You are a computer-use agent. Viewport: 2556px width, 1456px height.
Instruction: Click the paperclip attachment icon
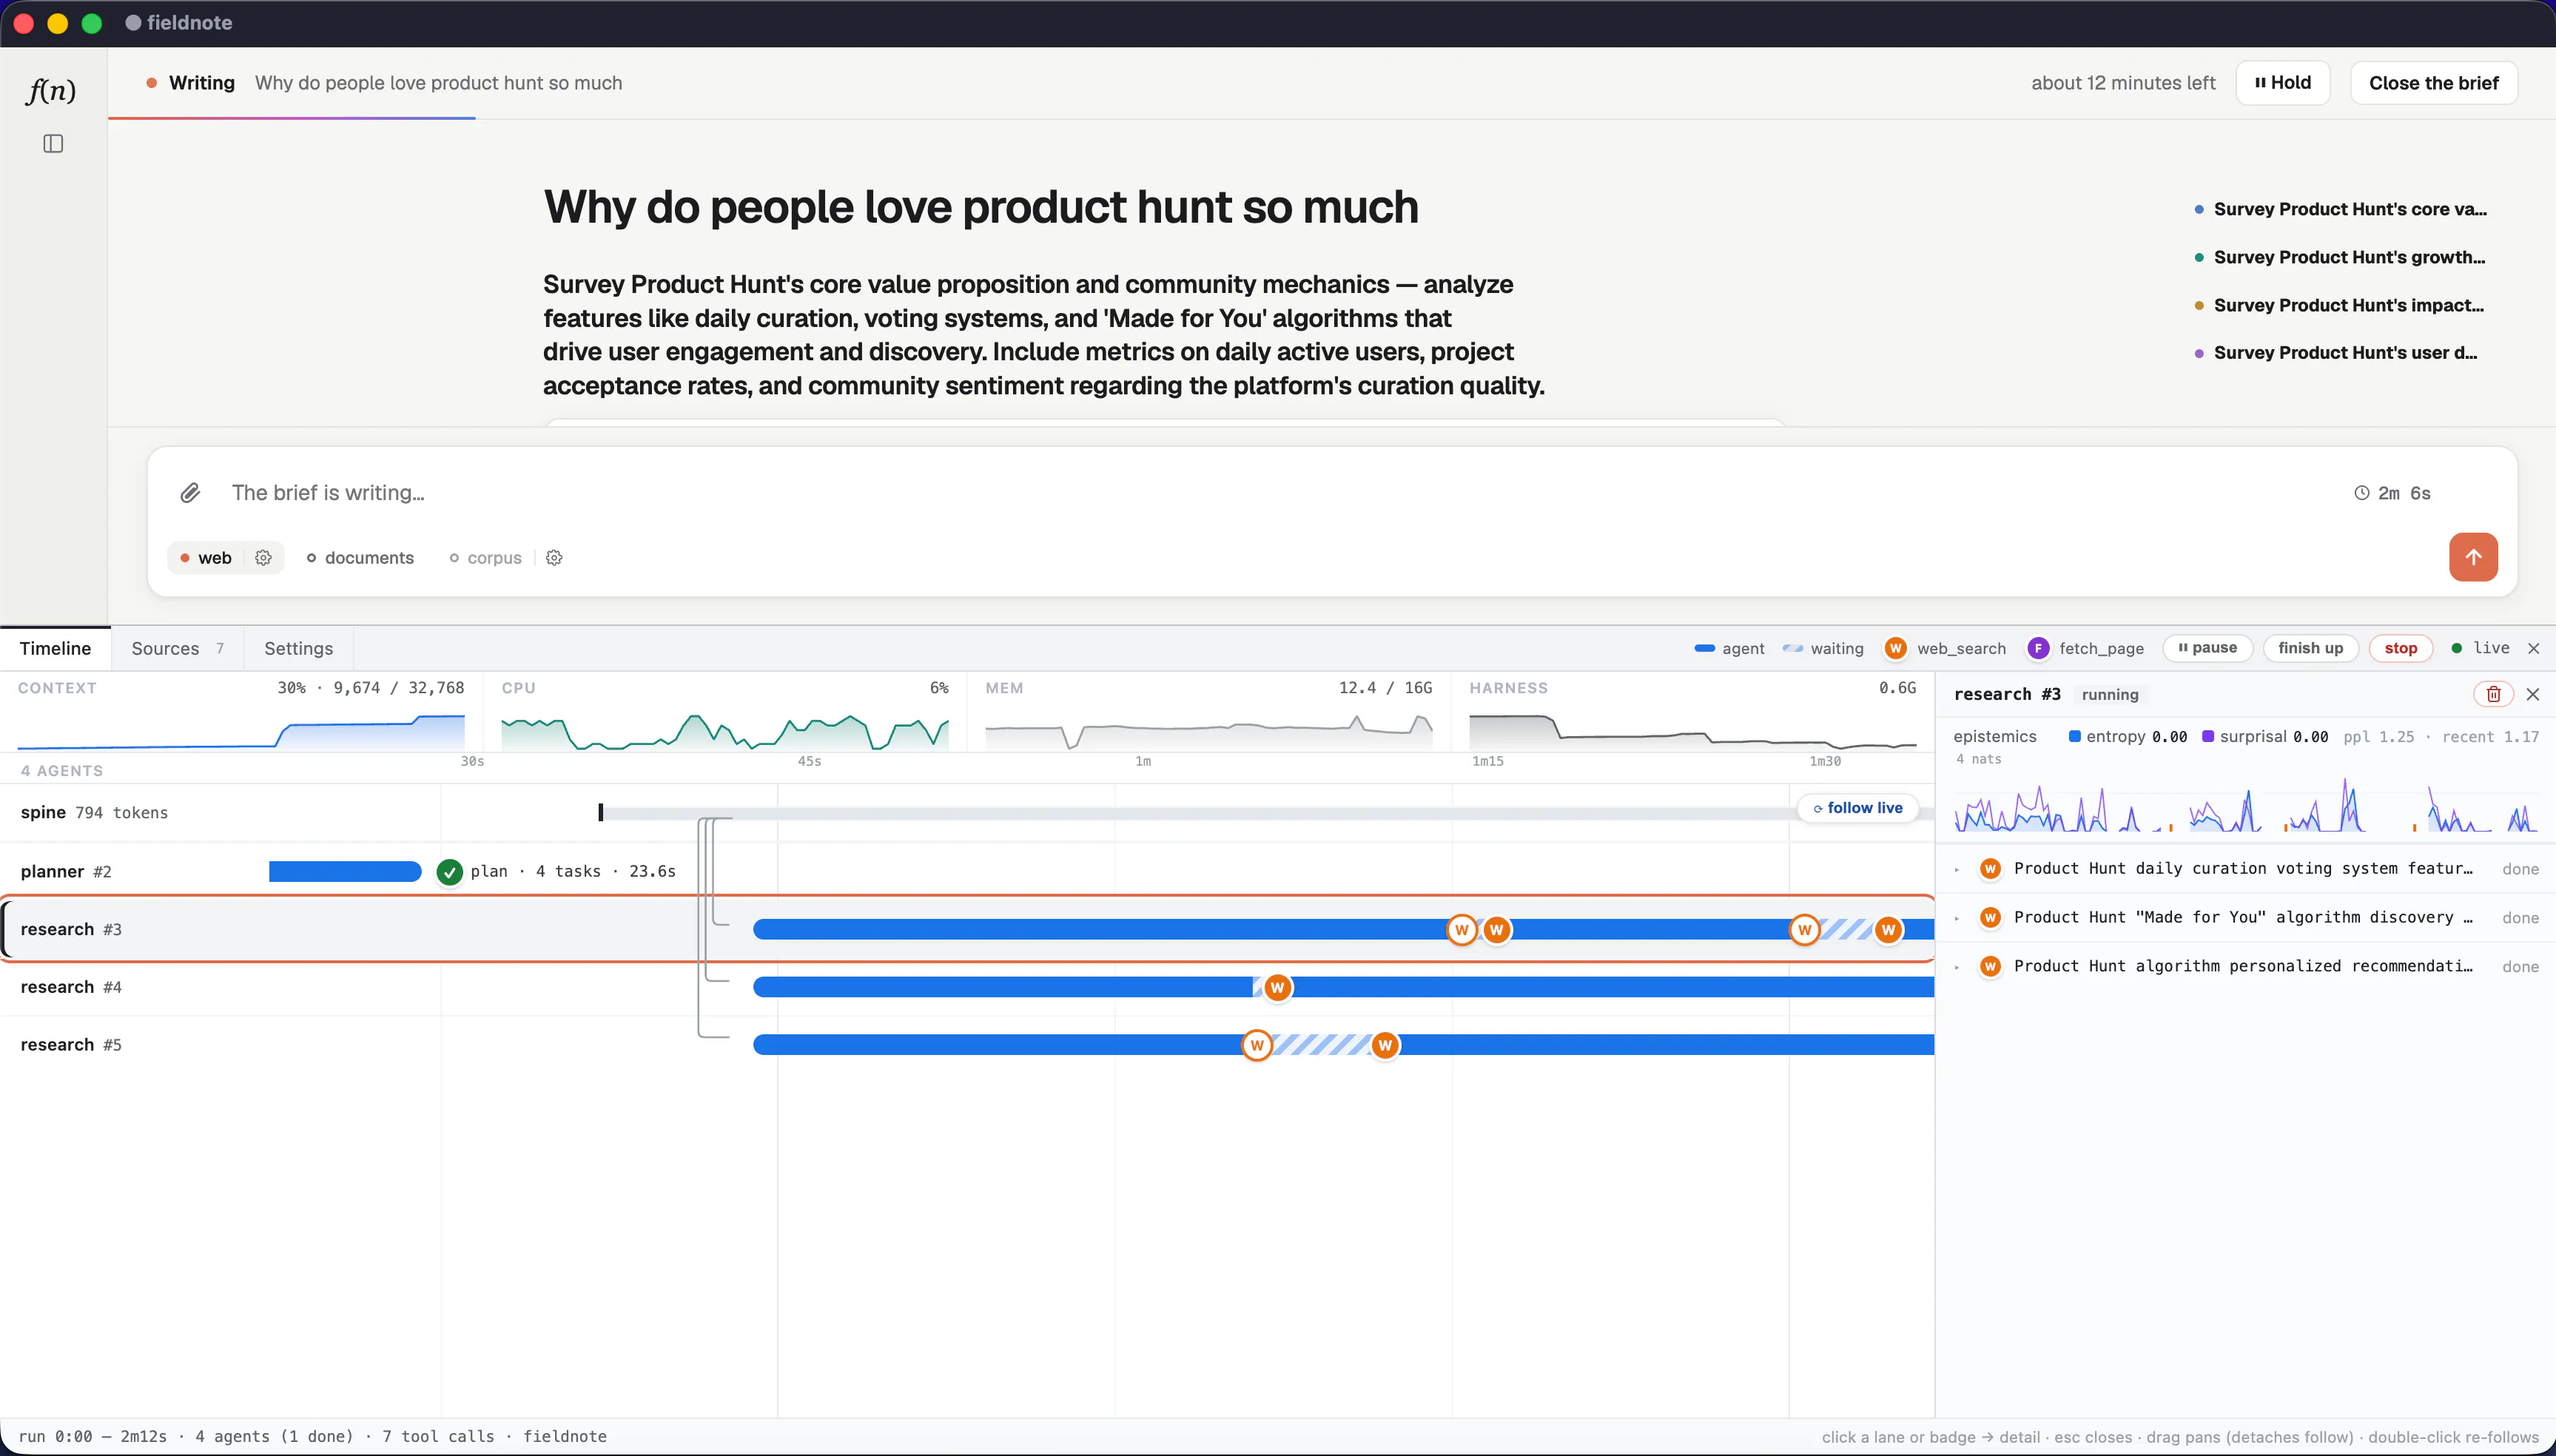click(190, 493)
